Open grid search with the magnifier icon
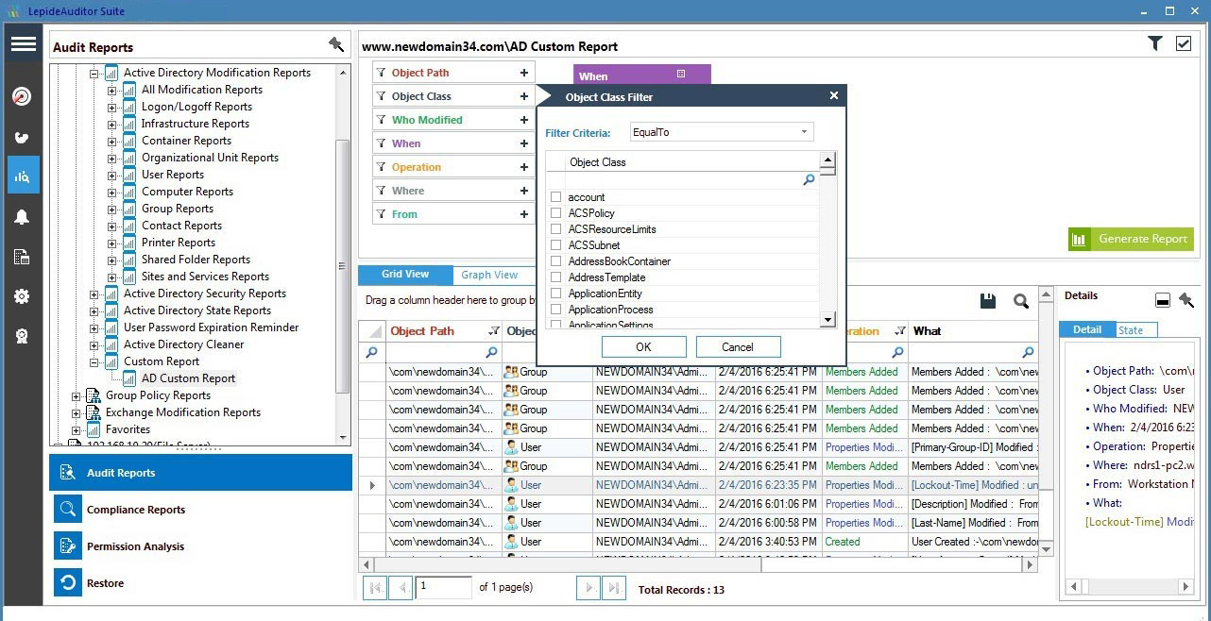Viewport: 1211px width, 621px height. coord(1020,301)
